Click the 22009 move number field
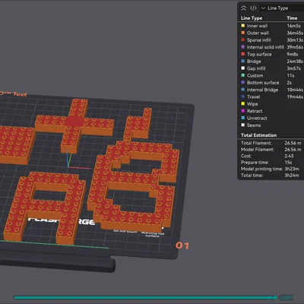 pos(286,297)
